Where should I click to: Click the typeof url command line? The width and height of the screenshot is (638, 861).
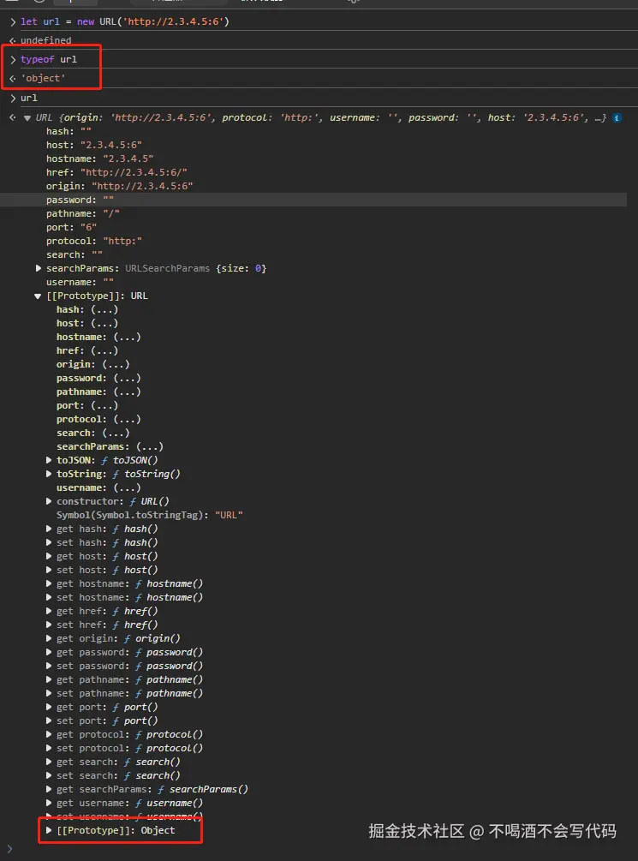click(48, 59)
